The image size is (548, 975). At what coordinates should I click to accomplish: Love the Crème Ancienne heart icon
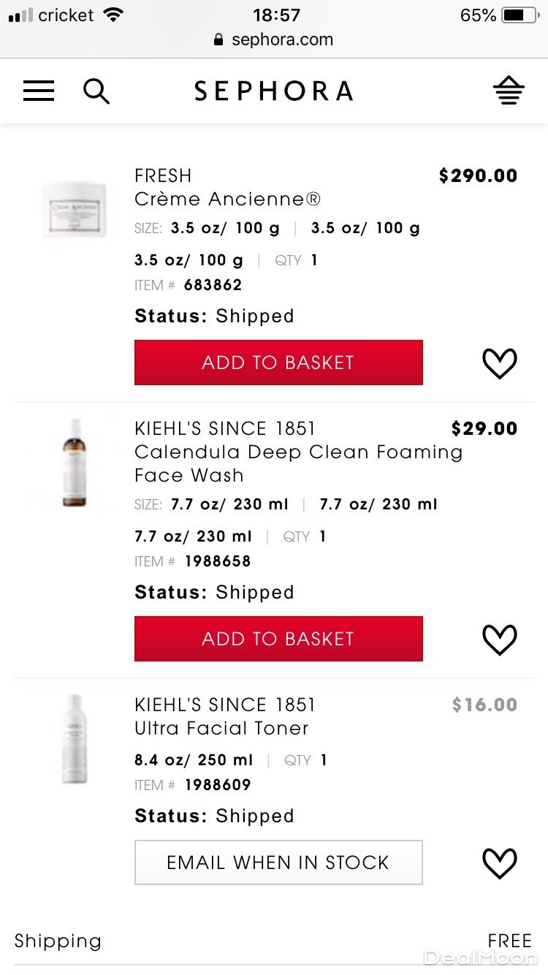coord(500,363)
